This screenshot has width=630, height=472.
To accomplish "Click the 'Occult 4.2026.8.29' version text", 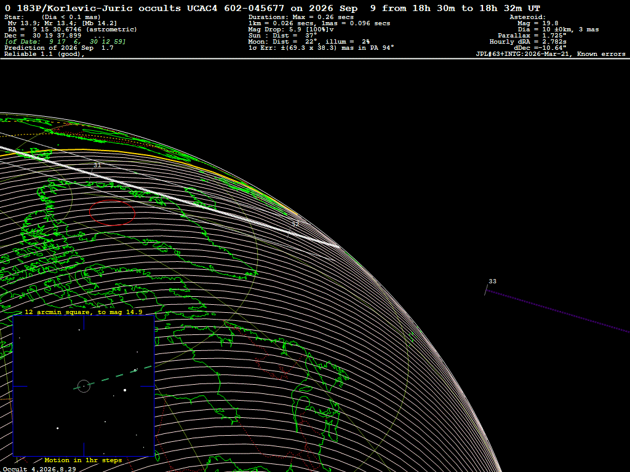I will click(39, 469).
